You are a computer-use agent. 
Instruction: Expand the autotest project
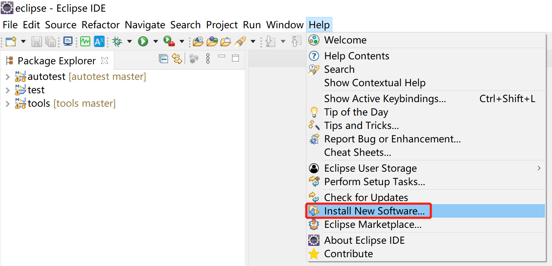pyautogui.click(x=7, y=77)
